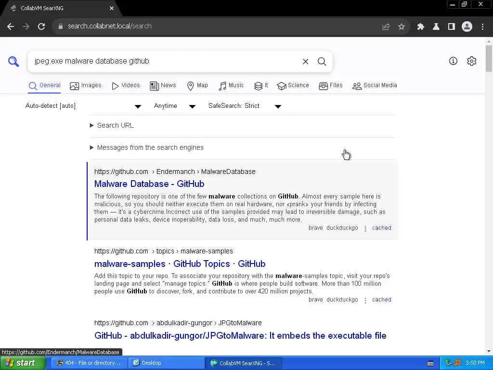Open cached link for malware-samples result
493x370 pixels.
[x=382, y=300]
